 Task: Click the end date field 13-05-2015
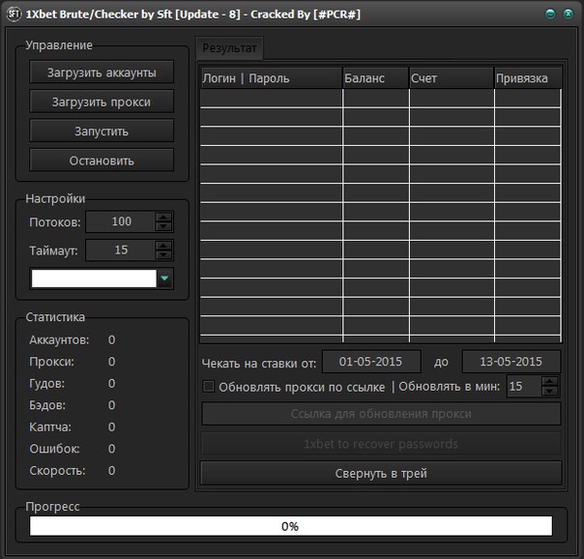[x=511, y=362]
